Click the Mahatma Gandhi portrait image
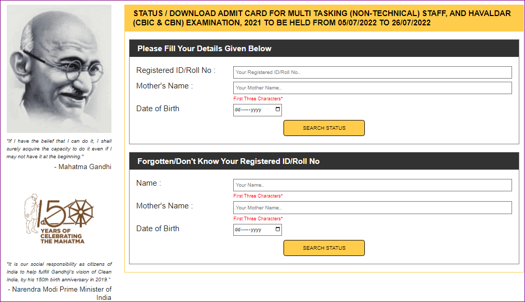This screenshot has width=525, height=302. point(59,69)
